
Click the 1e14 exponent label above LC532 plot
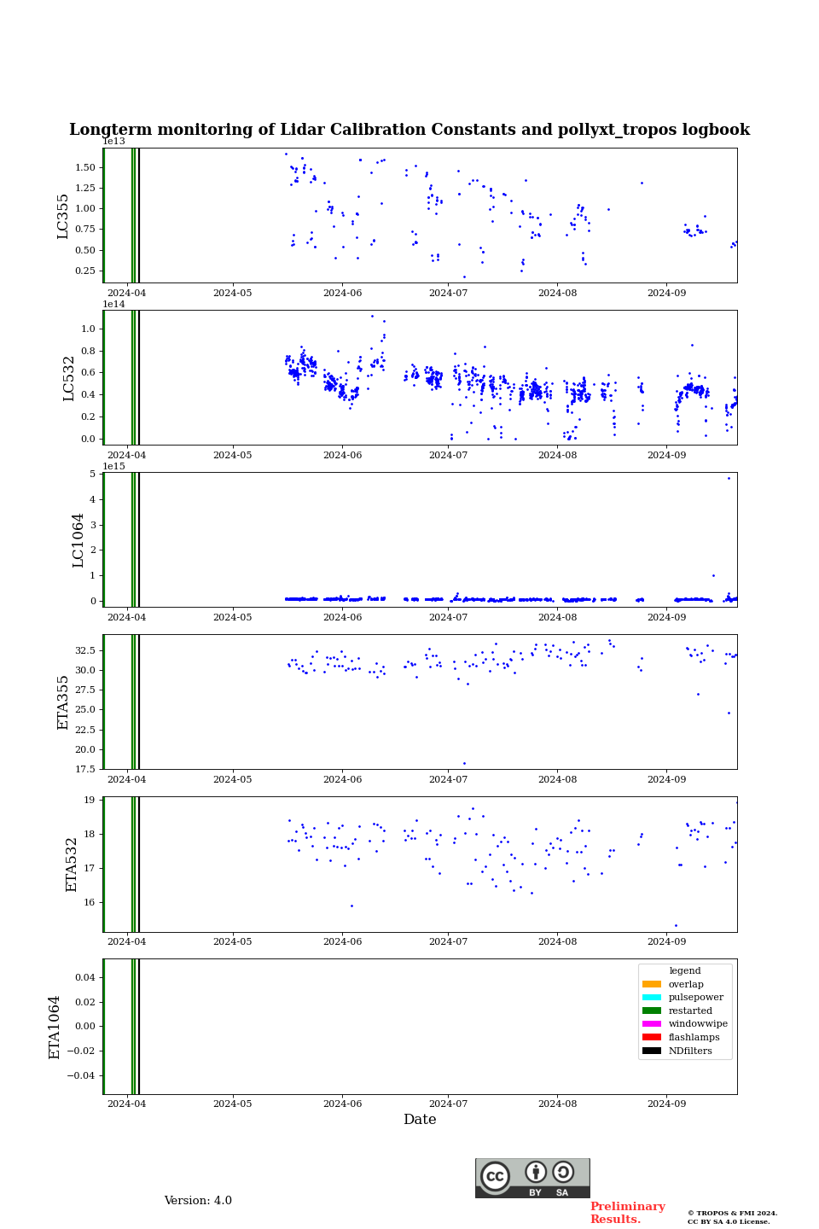tap(113, 304)
